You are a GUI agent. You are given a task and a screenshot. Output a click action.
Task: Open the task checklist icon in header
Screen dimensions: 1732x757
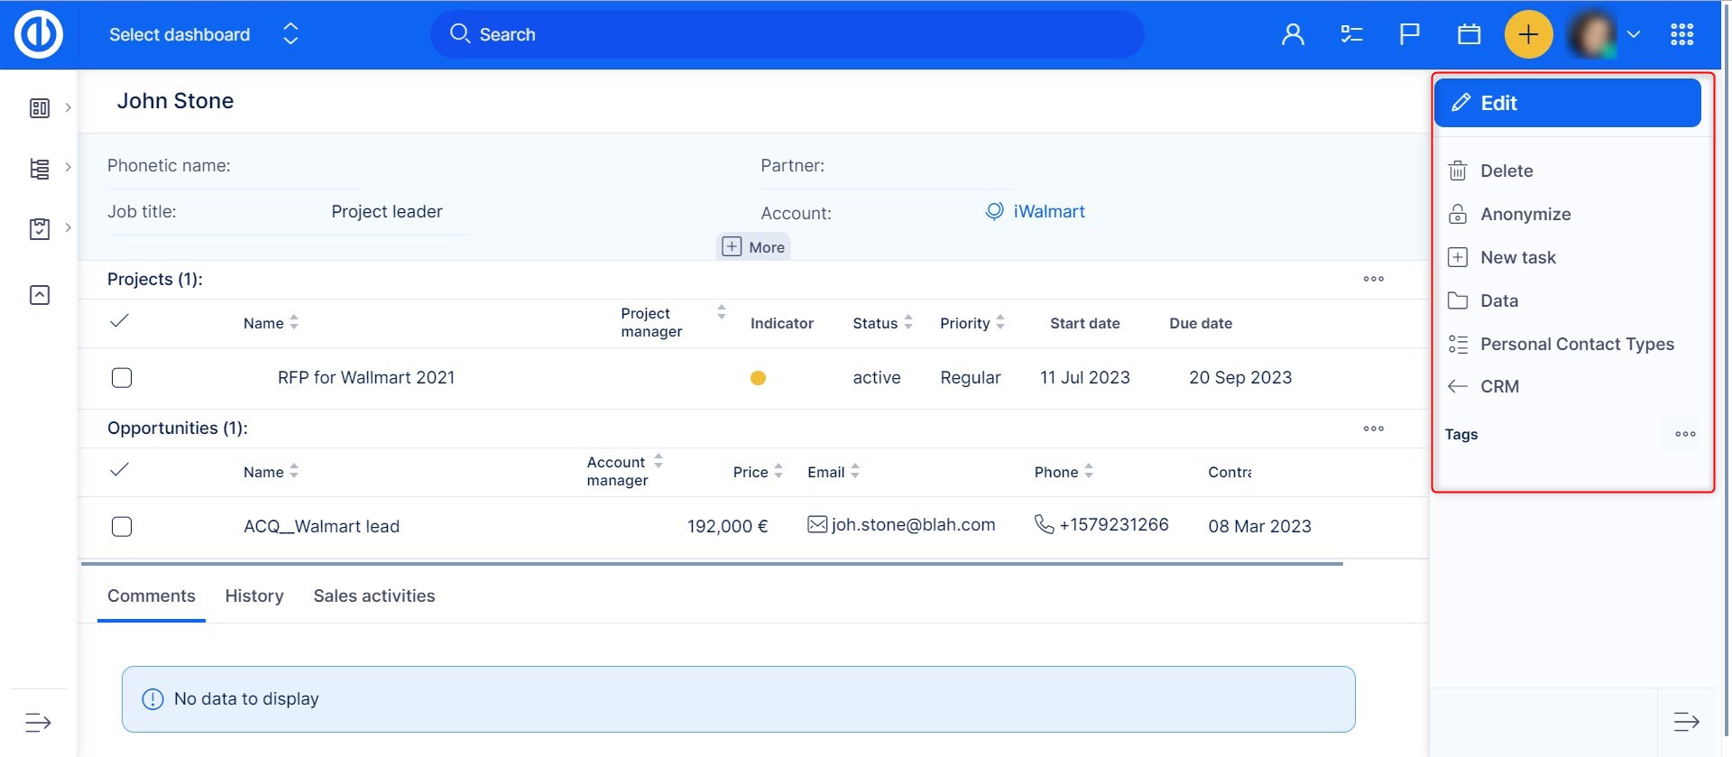1351,35
